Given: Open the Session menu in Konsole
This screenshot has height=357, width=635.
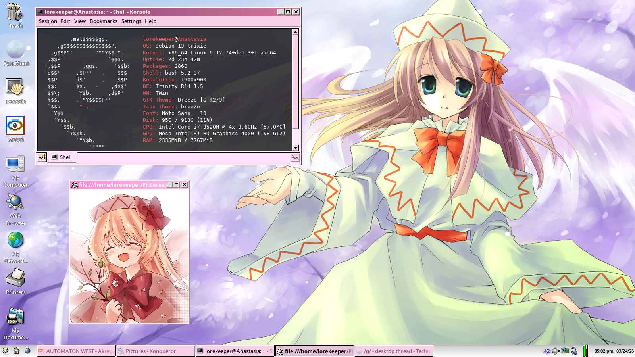Looking at the screenshot, I should click(x=48, y=21).
